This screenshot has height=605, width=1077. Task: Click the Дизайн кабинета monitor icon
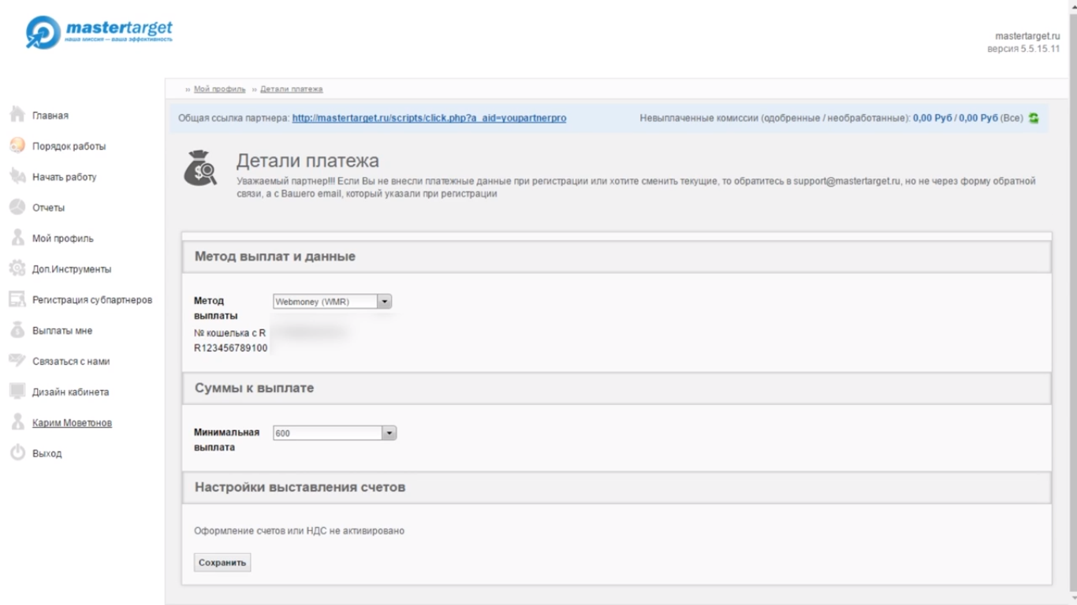17,392
